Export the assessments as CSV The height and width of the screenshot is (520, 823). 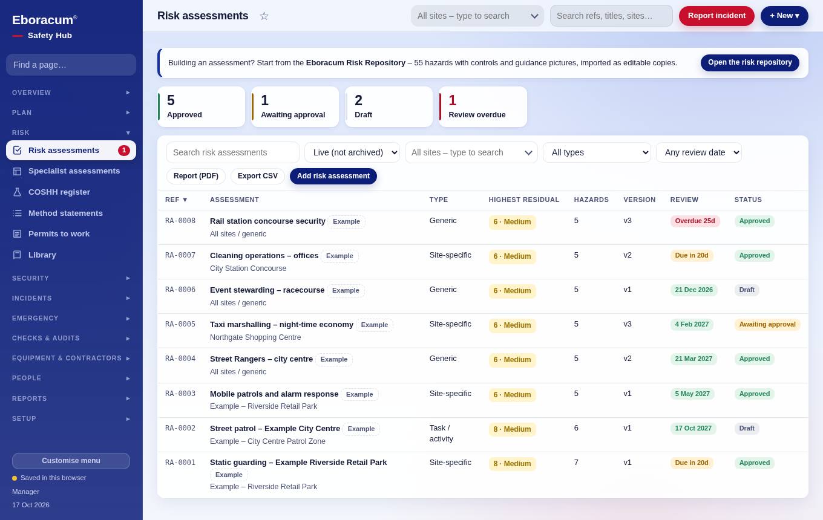[x=258, y=176]
